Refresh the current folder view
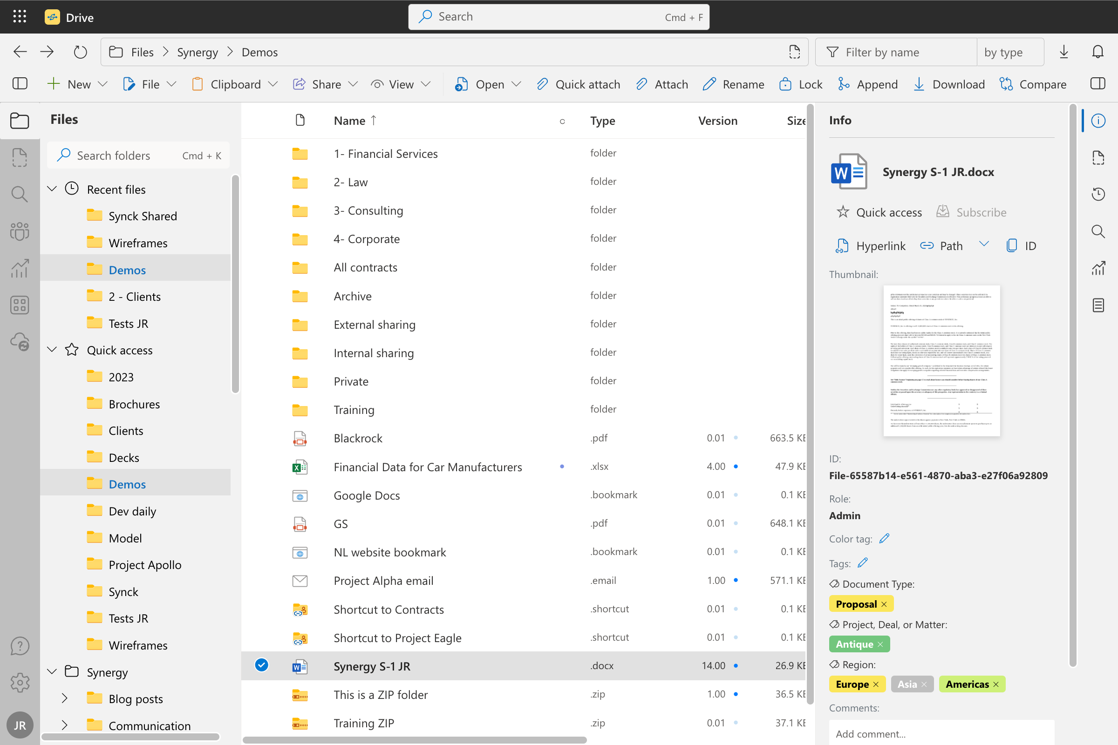 pyautogui.click(x=80, y=52)
